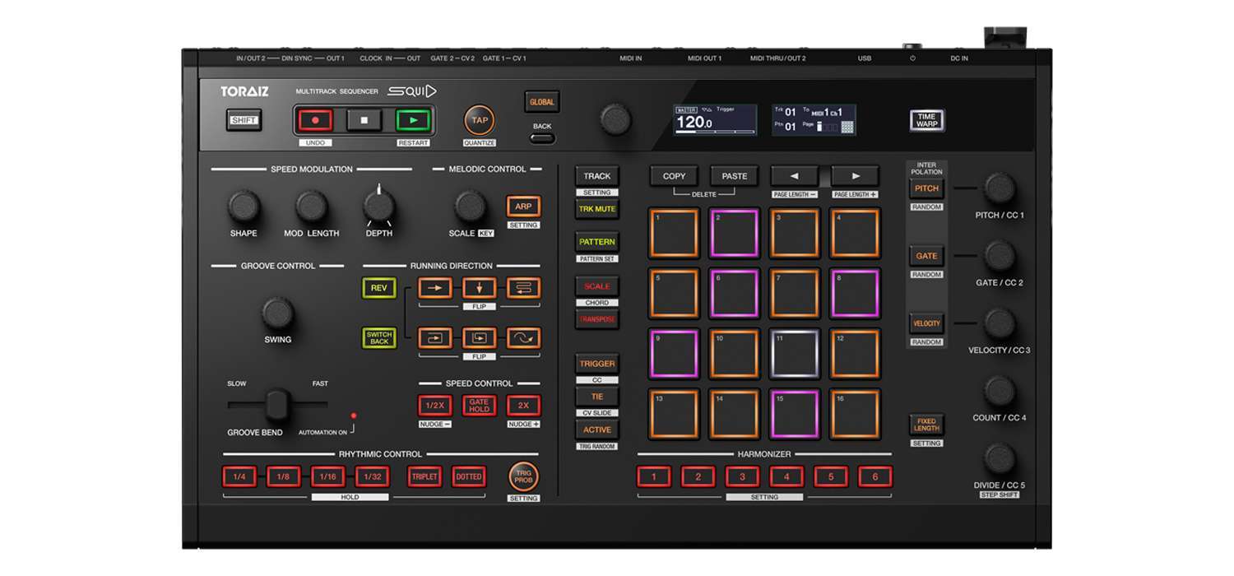Push the COPY button
This screenshot has height=576, width=1234.
point(674,176)
